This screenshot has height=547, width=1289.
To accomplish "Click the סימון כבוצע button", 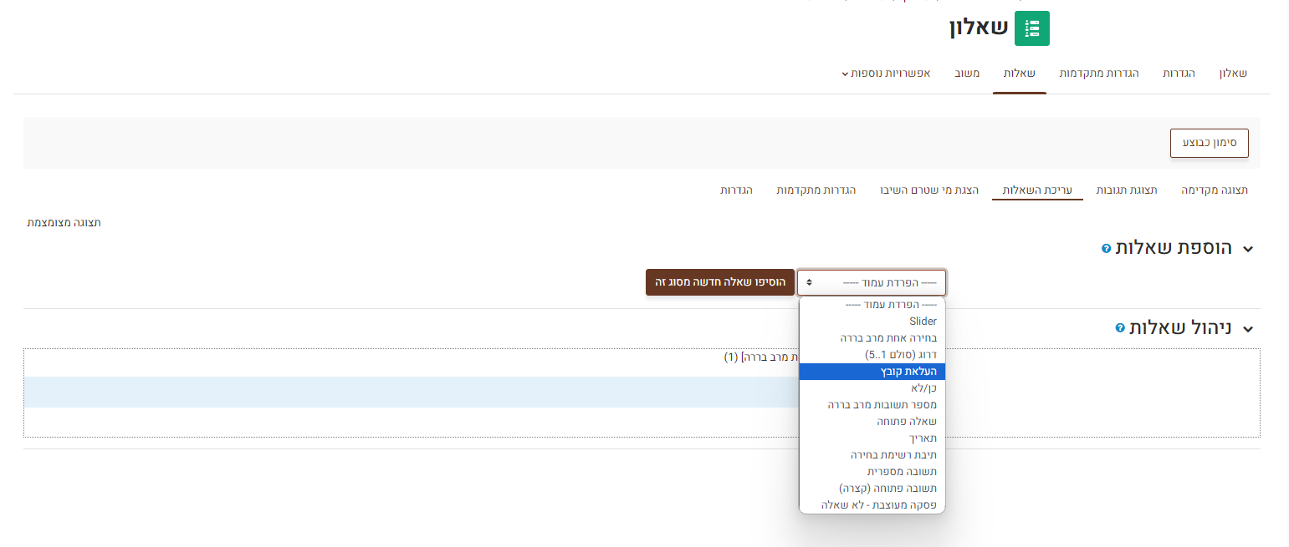I will (1209, 143).
